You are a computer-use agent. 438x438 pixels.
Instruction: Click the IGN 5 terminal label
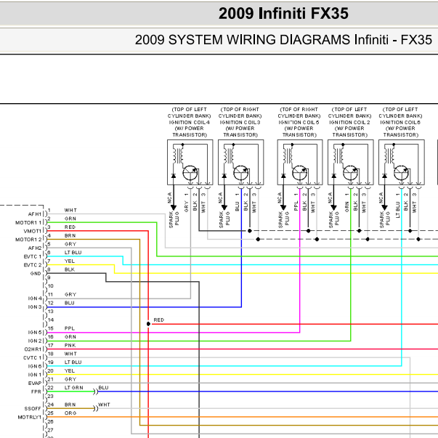click(35, 333)
